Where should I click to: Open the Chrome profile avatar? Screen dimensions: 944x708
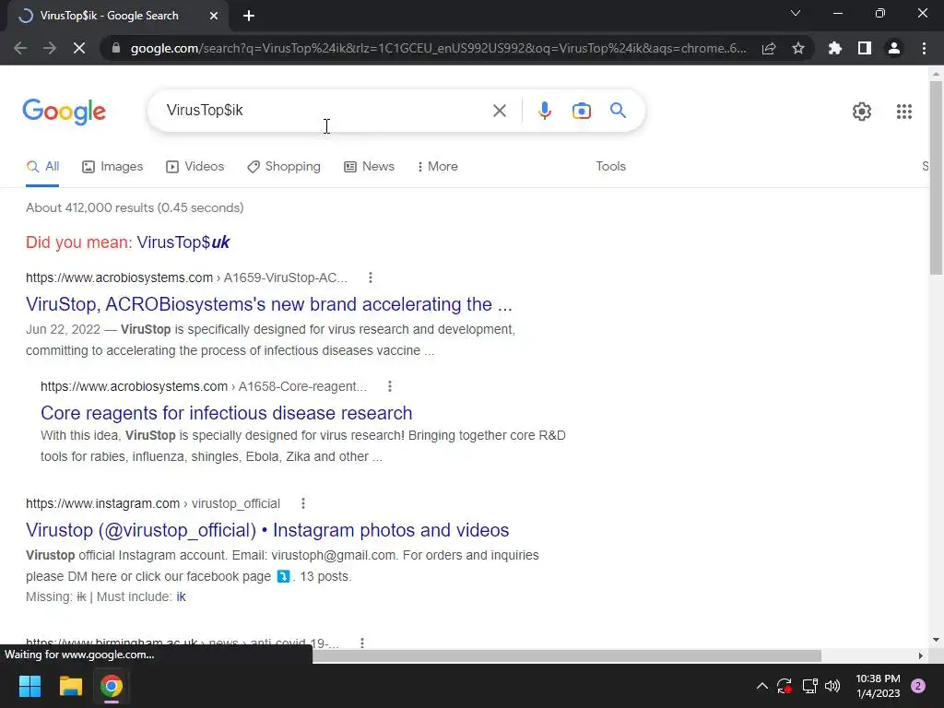point(894,48)
